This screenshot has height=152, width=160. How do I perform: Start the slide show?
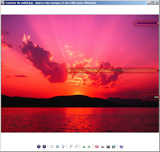click(x=63, y=147)
